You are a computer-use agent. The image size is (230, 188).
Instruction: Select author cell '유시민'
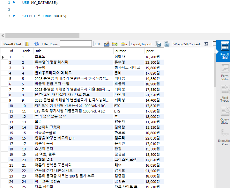(x=129, y=144)
